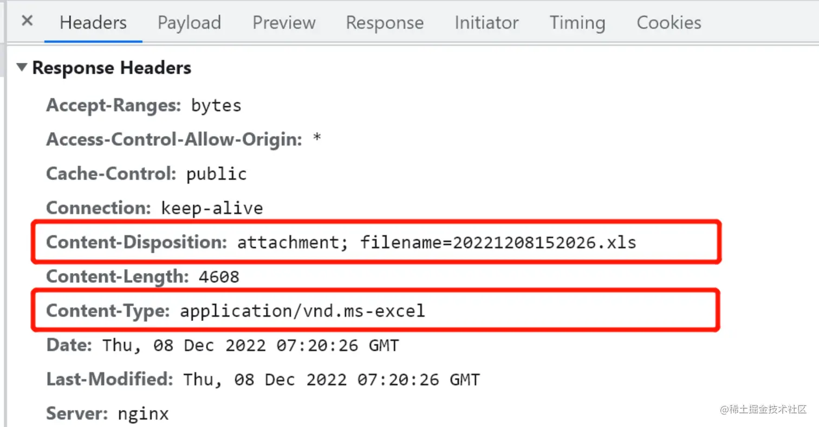Click the Access-Control-Allow-Origin header name
Screen dimensions: 819x427
[x=174, y=140]
